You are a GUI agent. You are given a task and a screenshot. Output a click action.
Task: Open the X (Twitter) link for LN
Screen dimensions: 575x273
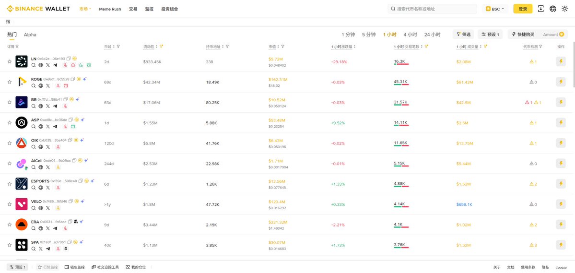pos(47,65)
